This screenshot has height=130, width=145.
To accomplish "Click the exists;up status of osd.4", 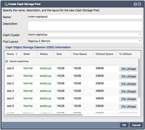I will 46,99.
